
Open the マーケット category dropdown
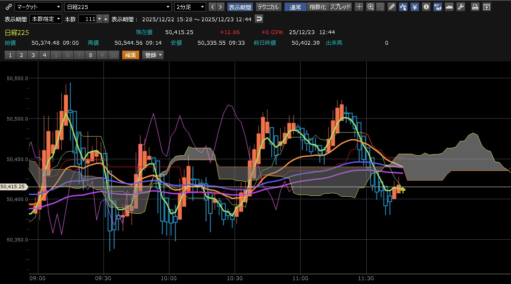(x=38, y=7)
